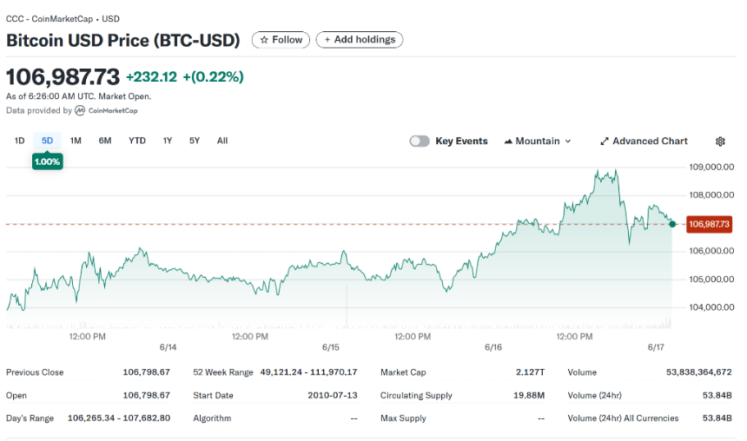Click the red current price label 106,987.73
The height and width of the screenshot is (441, 747).
point(710,224)
